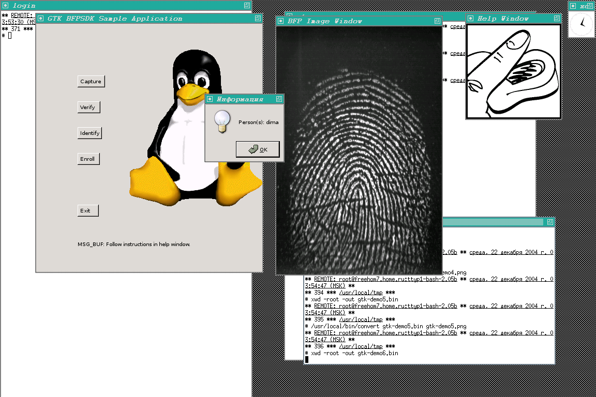Click the Verify button
The image size is (596, 397).
click(x=89, y=108)
